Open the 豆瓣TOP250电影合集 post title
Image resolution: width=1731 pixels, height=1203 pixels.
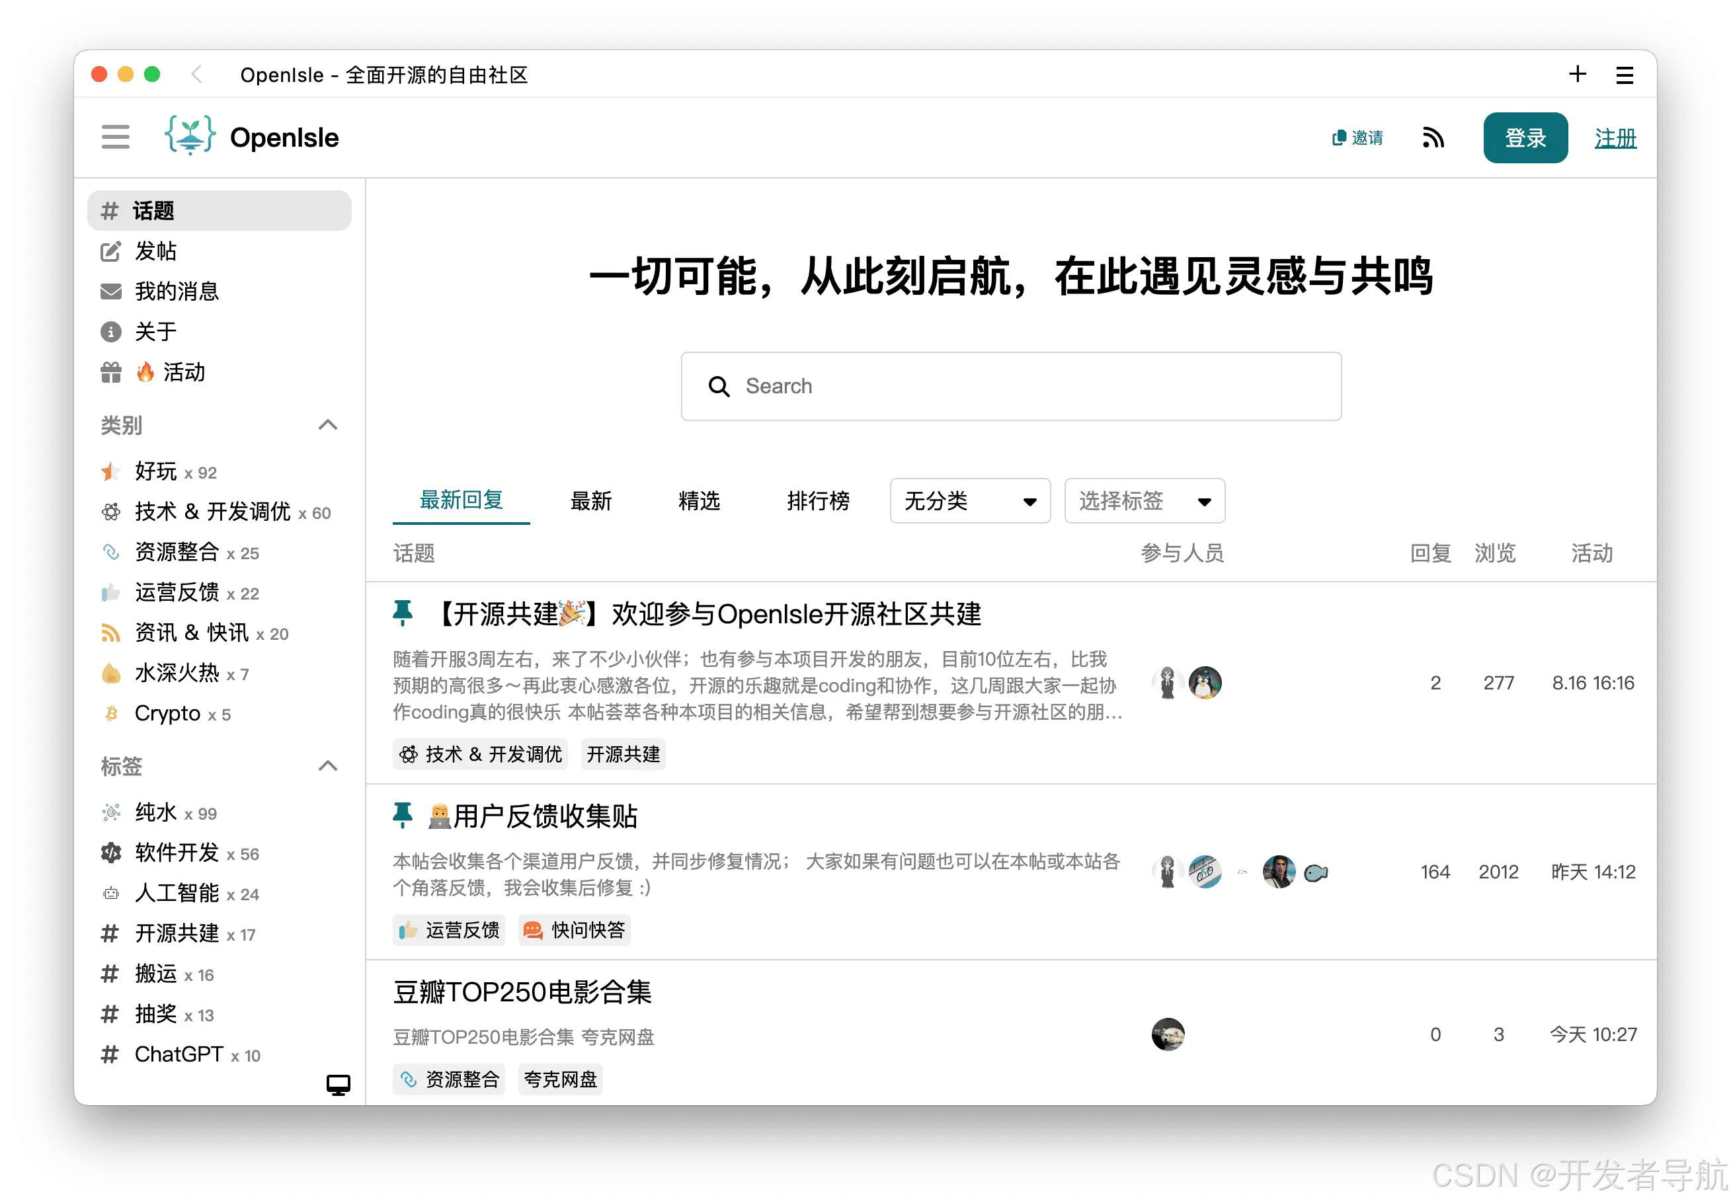[522, 993]
